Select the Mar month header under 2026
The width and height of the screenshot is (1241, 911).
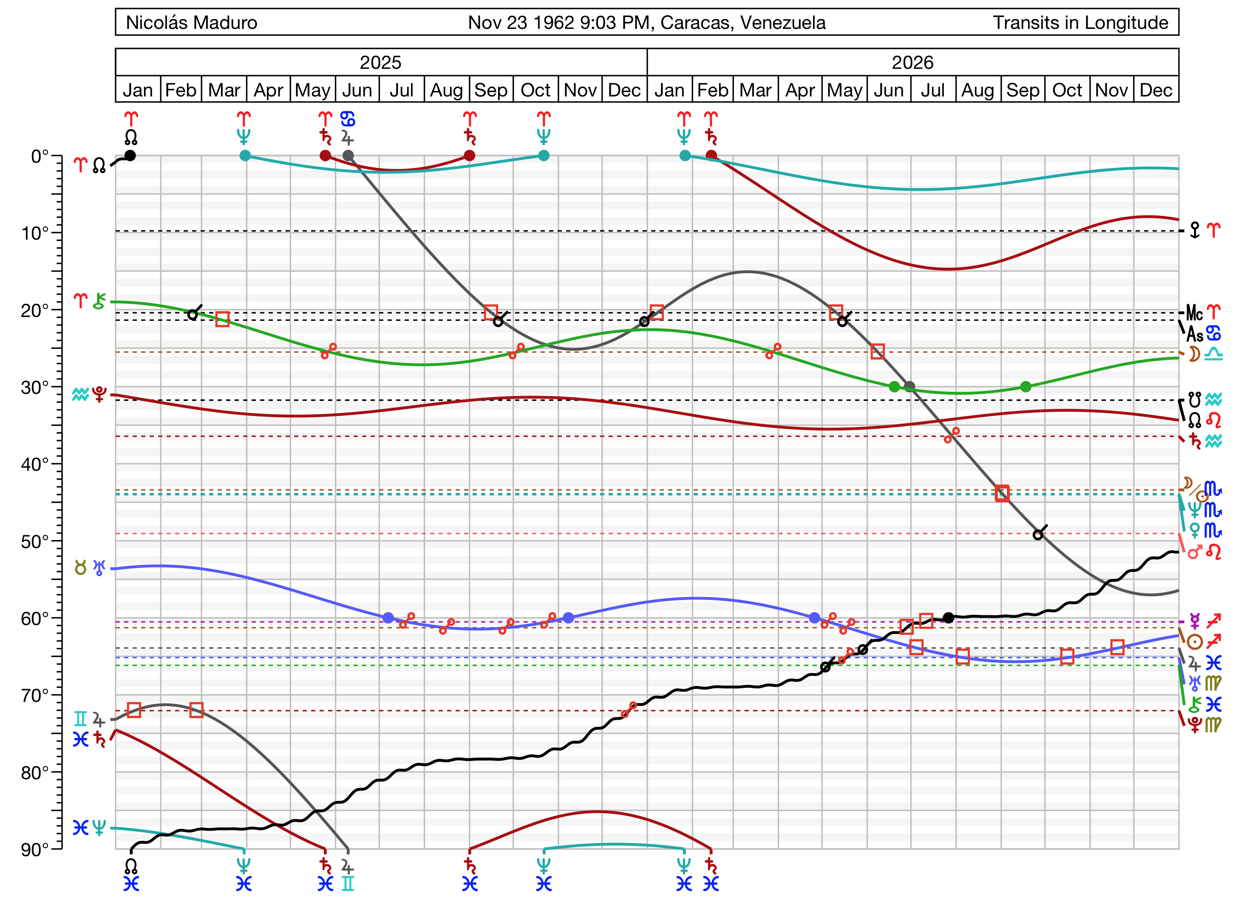tap(756, 89)
